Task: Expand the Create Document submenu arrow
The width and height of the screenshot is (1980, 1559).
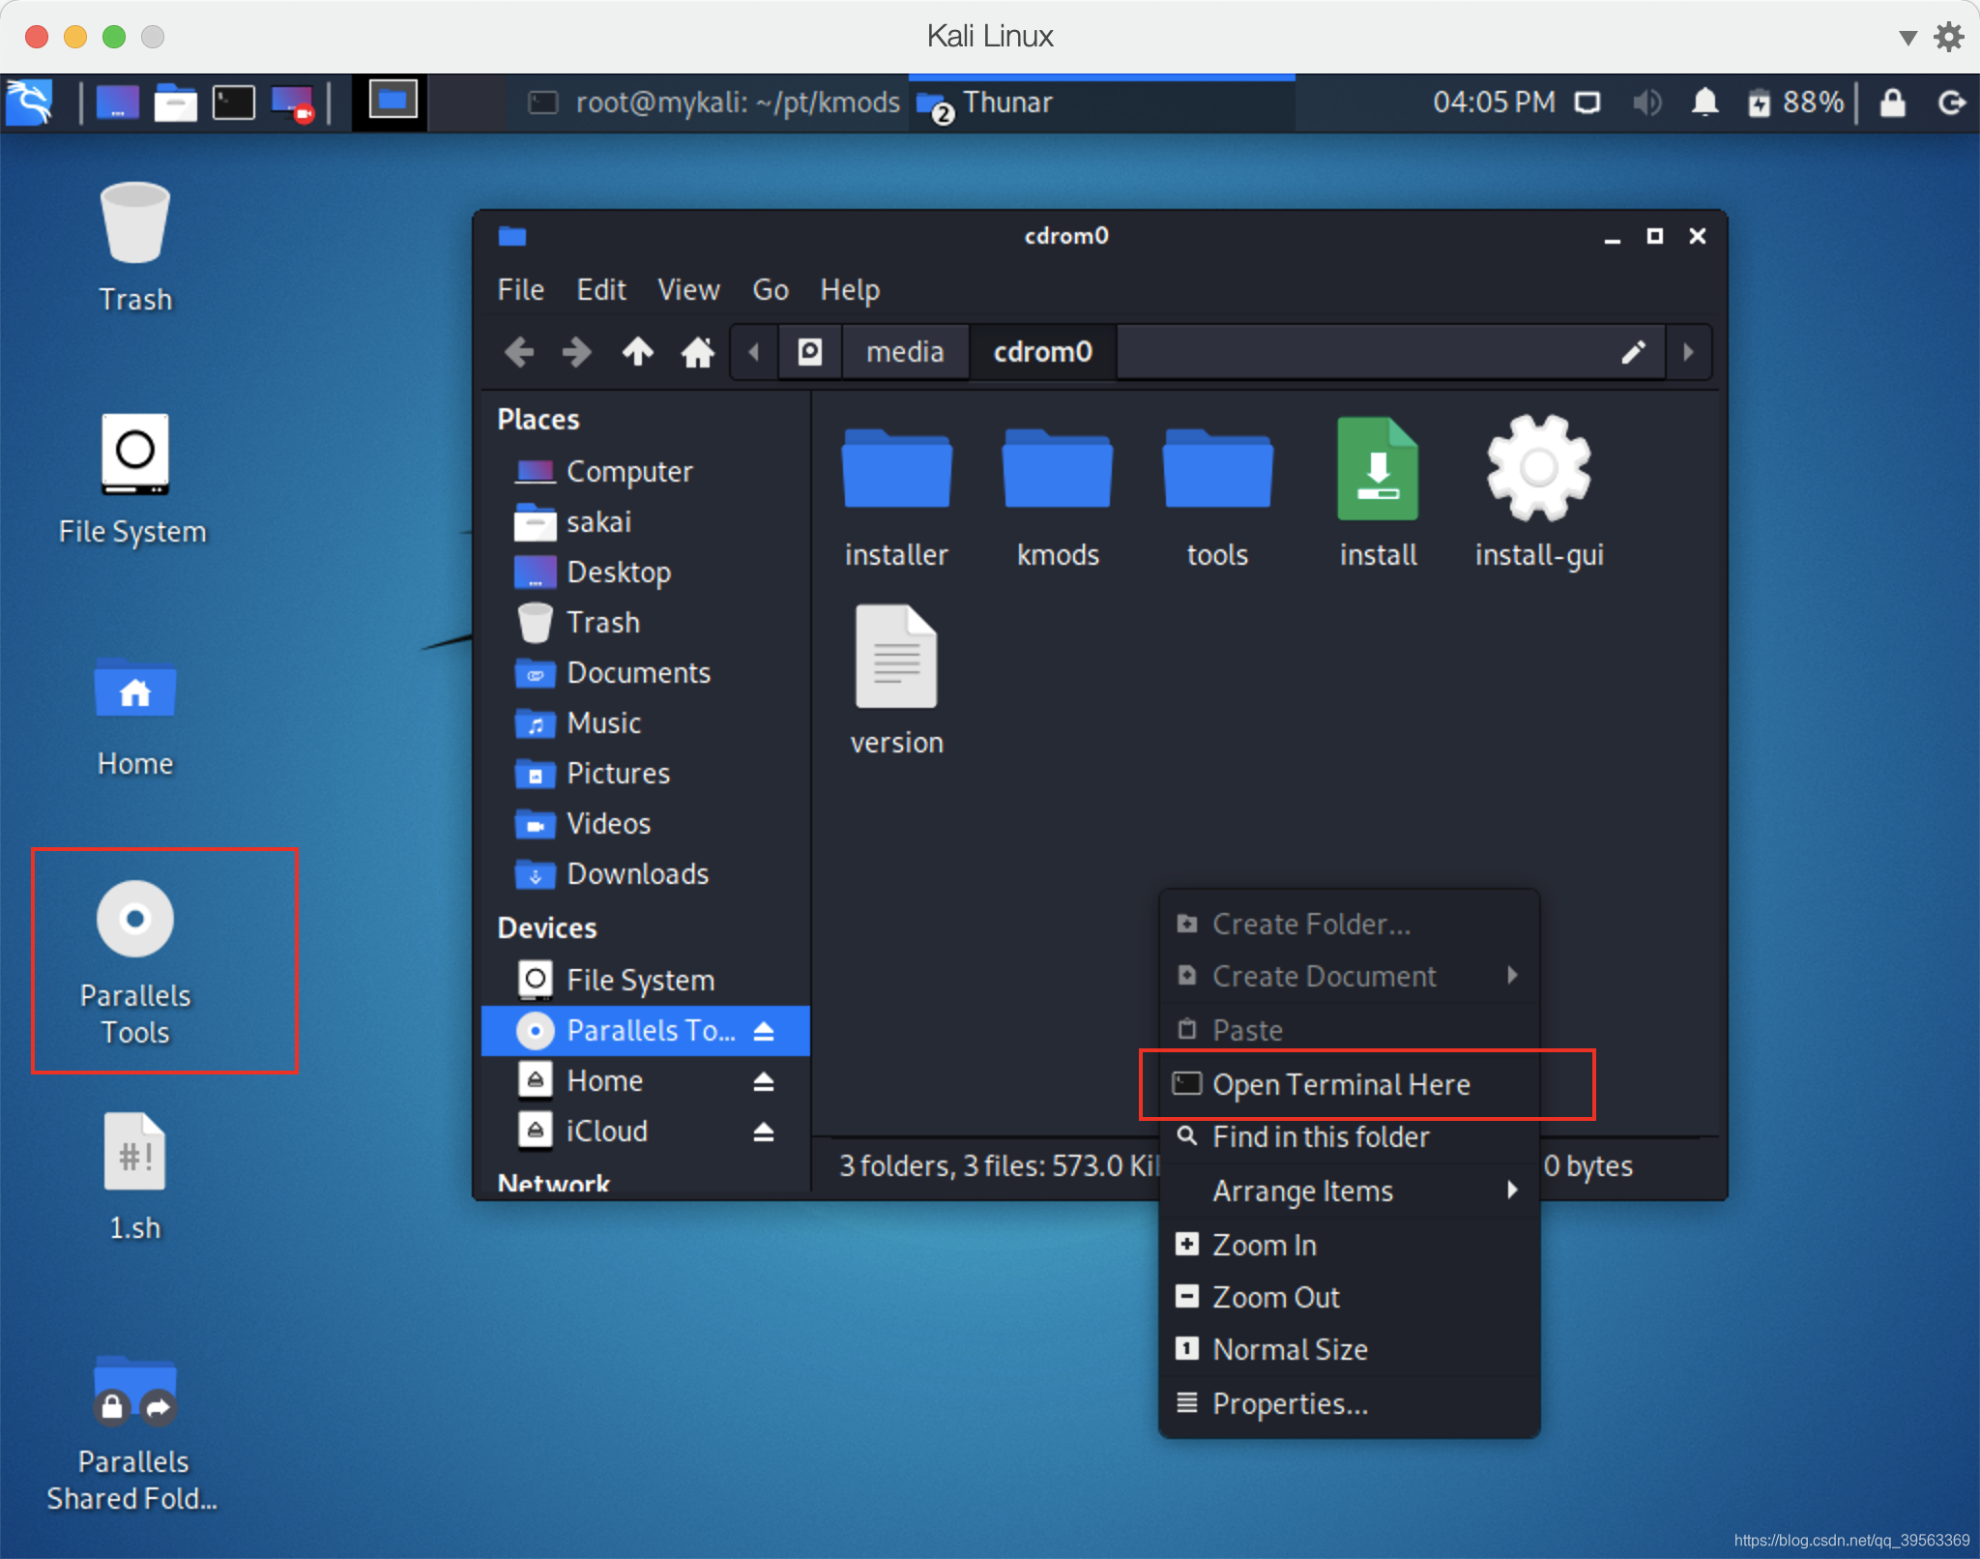Action: click(1512, 976)
